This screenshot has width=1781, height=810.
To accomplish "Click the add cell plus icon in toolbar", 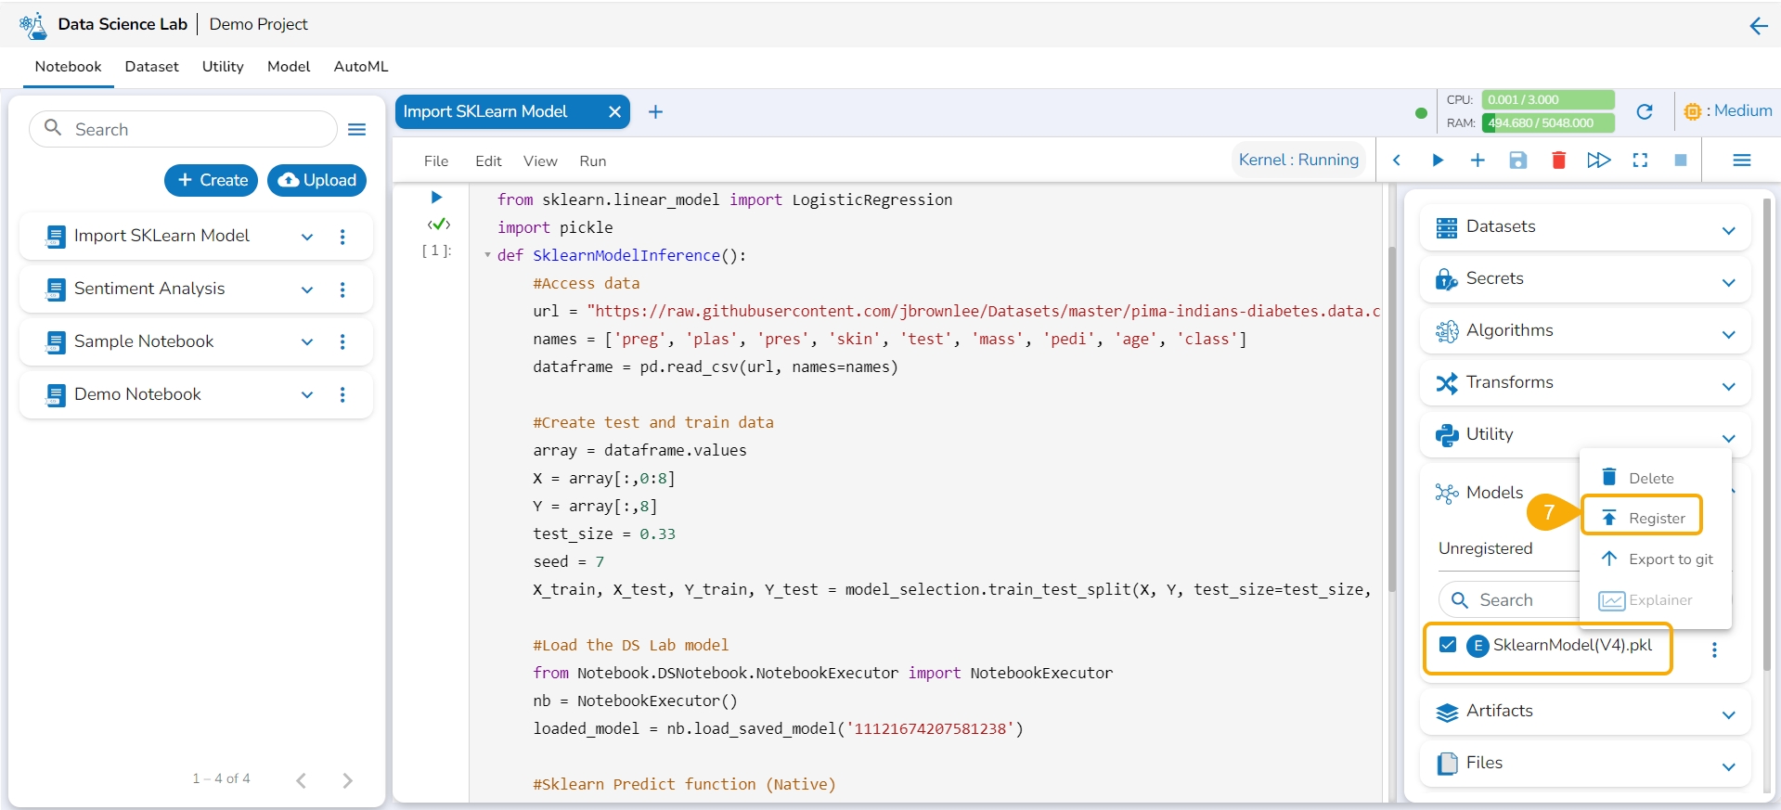I will point(1478,161).
